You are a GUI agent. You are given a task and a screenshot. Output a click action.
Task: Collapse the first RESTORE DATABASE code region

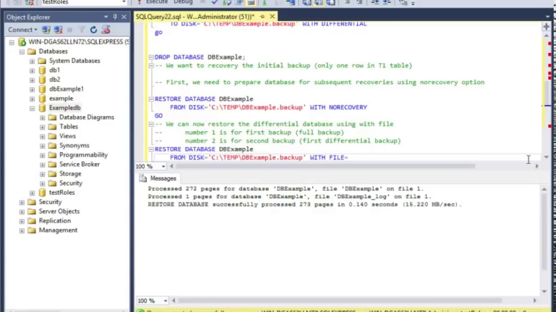[x=151, y=99]
